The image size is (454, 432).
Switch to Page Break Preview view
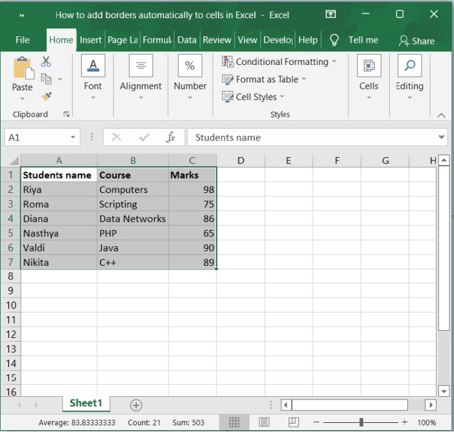[x=293, y=422]
